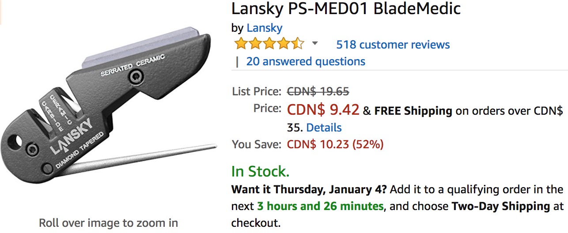This screenshot has width=568, height=233.
Task: Click the Serrated Ceramic label on the tool
Action: [x=133, y=65]
